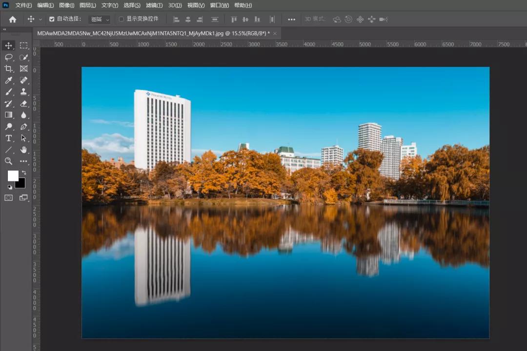The image size is (527, 351).
Task: Choose the Clone Stamp tool
Action: pos(23,92)
